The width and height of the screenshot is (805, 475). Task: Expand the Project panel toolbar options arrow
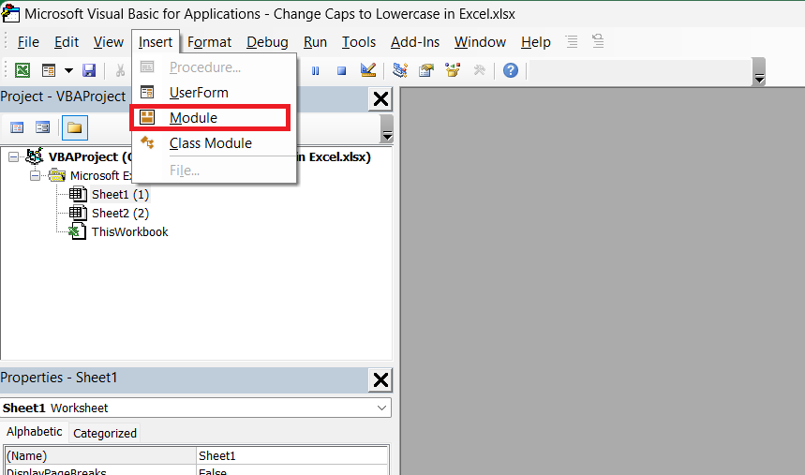pos(388,128)
